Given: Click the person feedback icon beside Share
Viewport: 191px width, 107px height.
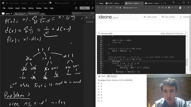Looking at the screenshot, I should [93, 8].
